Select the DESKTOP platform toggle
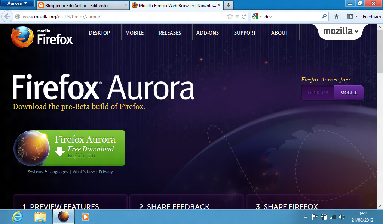Viewport: 383px width, 224px height. tap(318, 93)
